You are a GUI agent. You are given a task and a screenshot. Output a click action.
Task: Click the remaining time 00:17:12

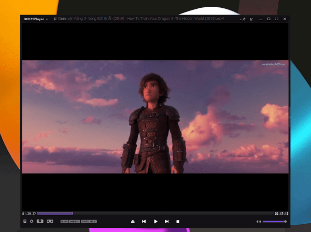[x=281, y=213]
